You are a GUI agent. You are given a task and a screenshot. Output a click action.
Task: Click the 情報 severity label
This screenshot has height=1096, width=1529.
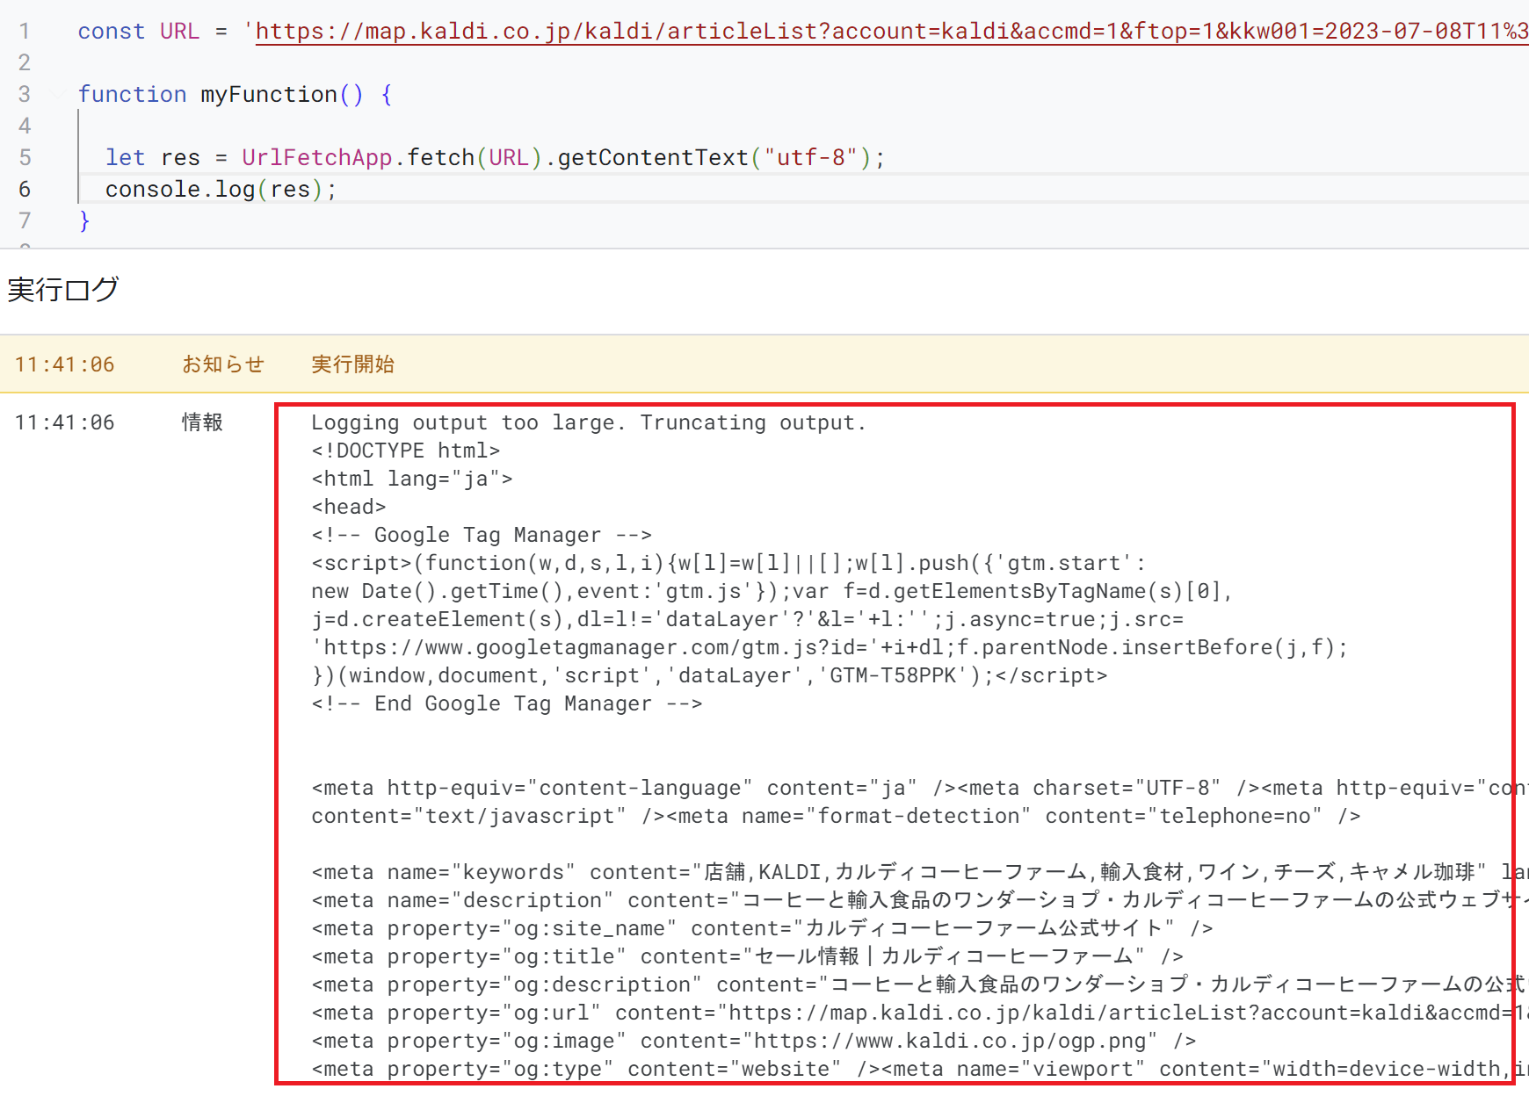[201, 422]
